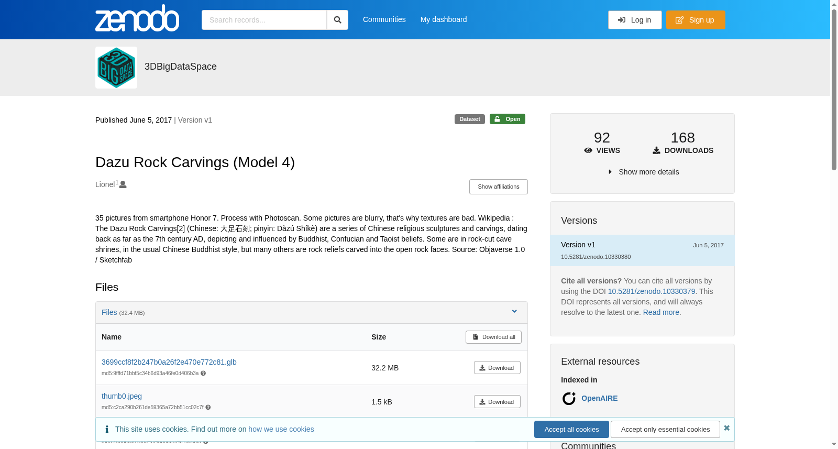Click Download all button
Image resolution: width=838 pixels, height=449 pixels.
(x=493, y=337)
